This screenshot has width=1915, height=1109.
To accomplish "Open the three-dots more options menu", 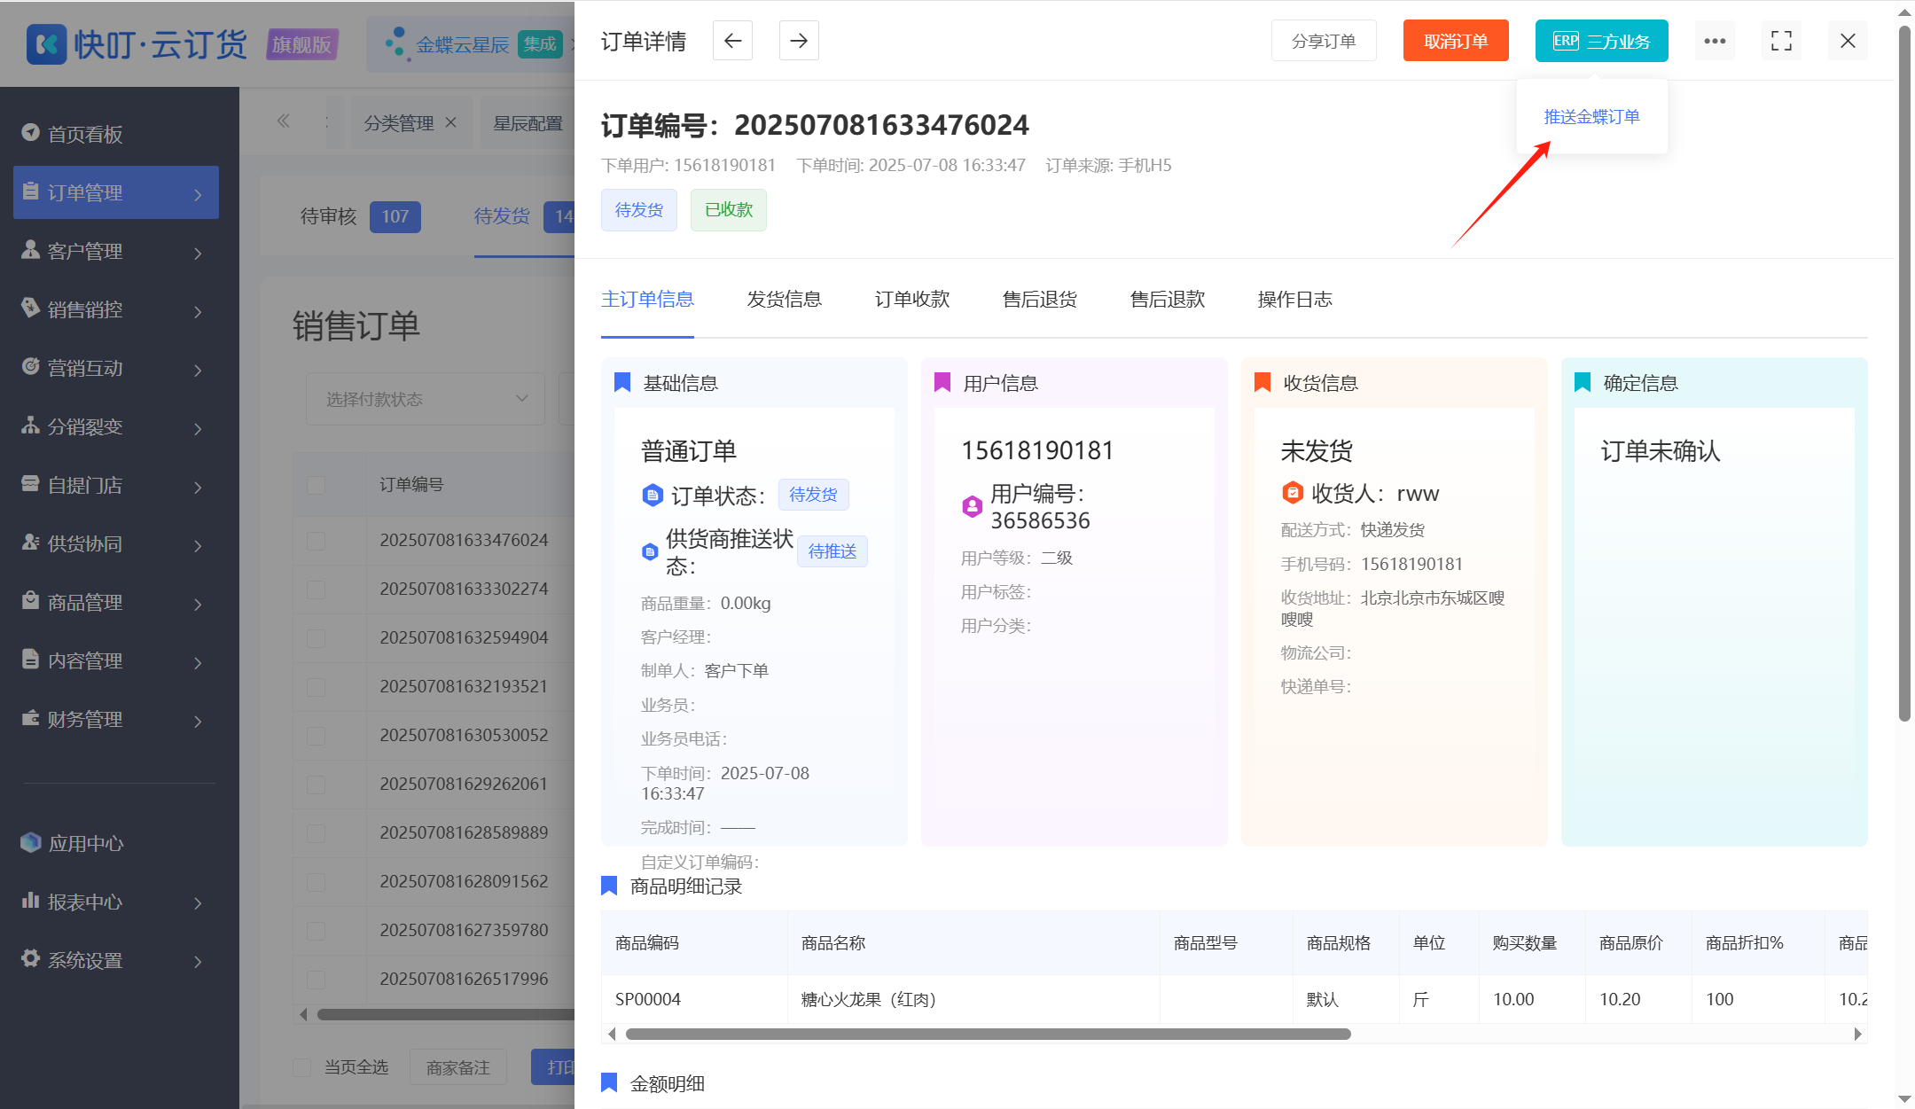I will (1715, 41).
